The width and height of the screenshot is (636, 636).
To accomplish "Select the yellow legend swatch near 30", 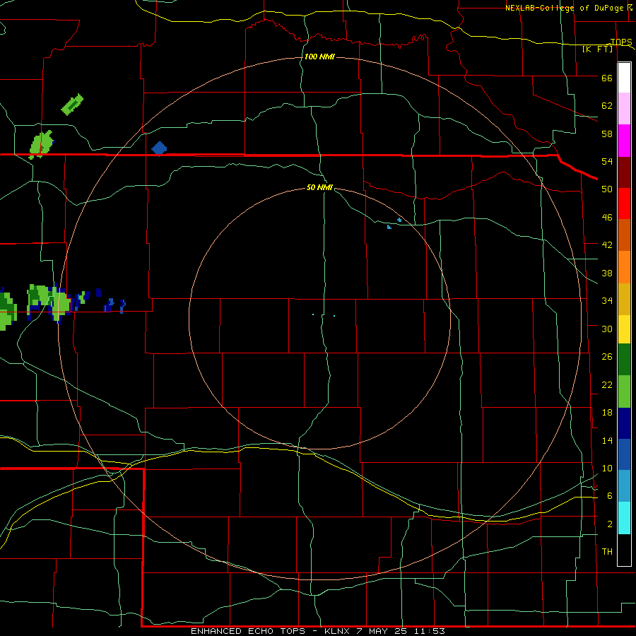I will coord(624,329).
